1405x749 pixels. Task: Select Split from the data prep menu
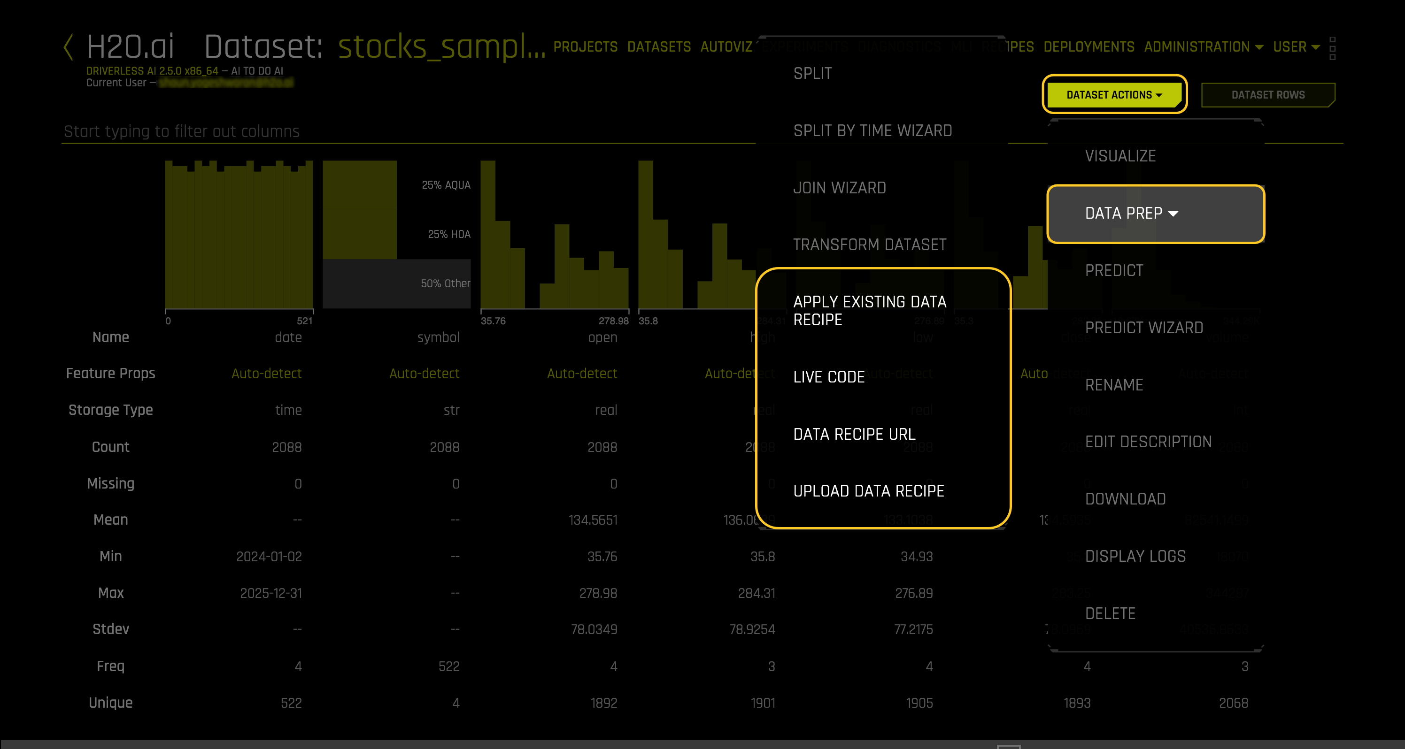(812, 74)
